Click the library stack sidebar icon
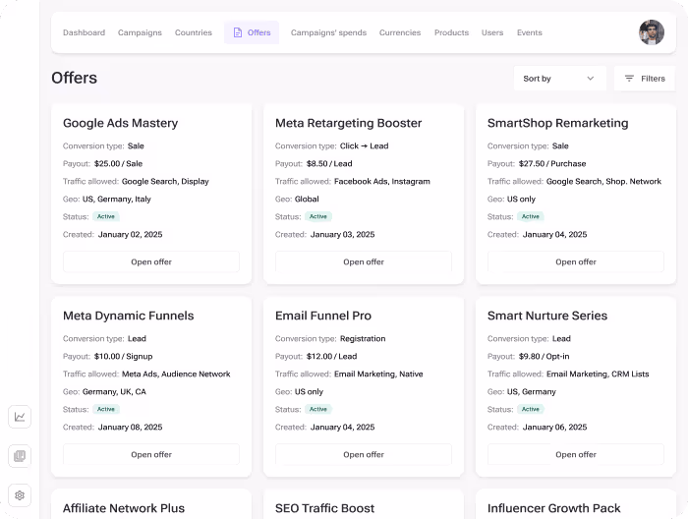688x519 pixels. click(x=20, y=456)
